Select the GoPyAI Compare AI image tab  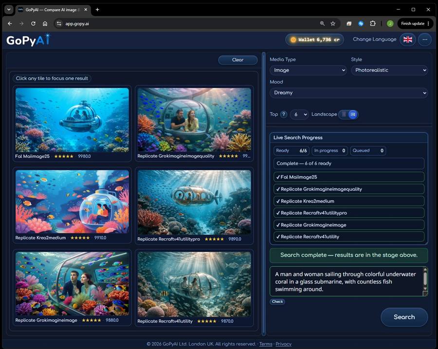click(53, 10)
